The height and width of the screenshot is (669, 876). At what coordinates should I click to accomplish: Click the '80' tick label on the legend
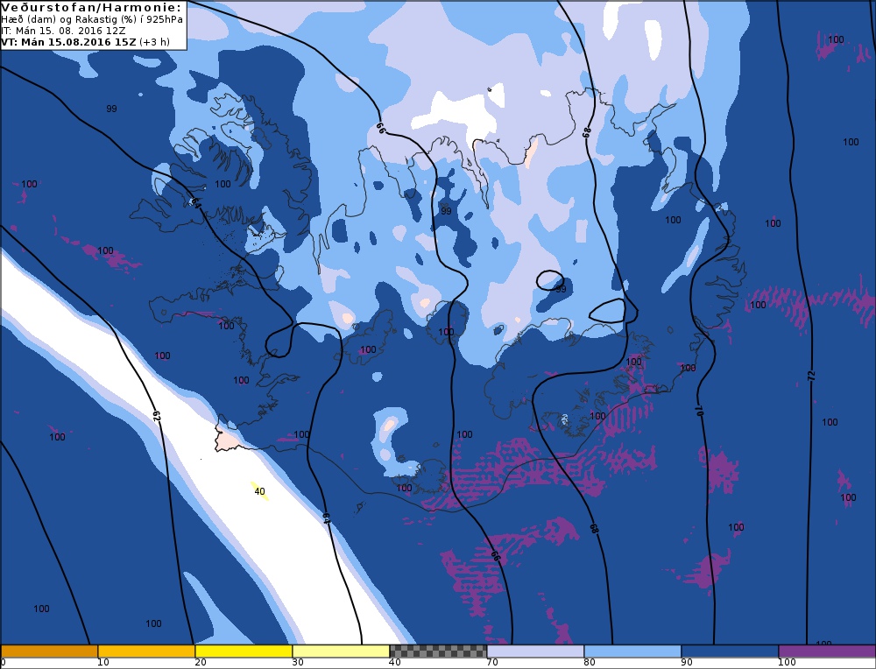click(x=590, y=662)
